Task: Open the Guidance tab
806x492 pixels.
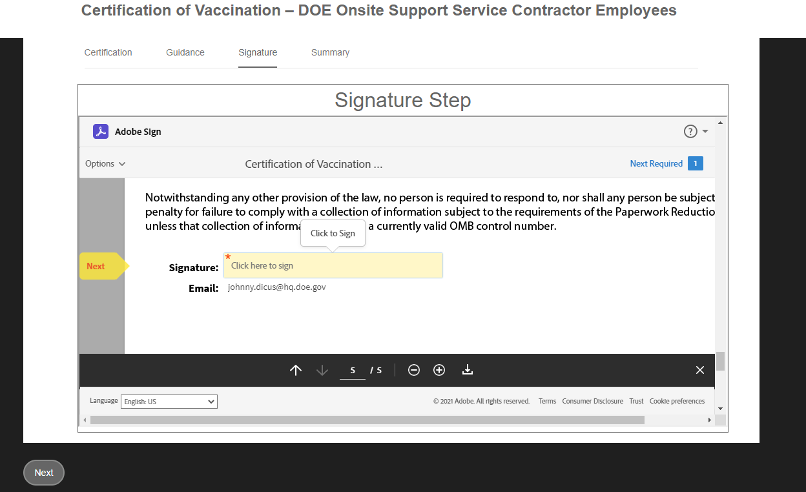Action: tap(185, 53)
